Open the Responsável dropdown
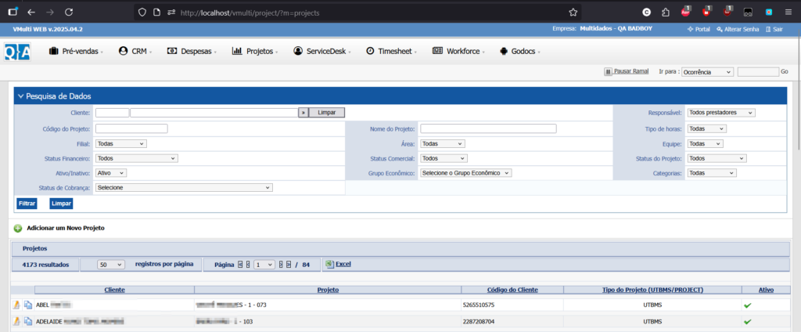801x332 pixels. pos(720,113)
